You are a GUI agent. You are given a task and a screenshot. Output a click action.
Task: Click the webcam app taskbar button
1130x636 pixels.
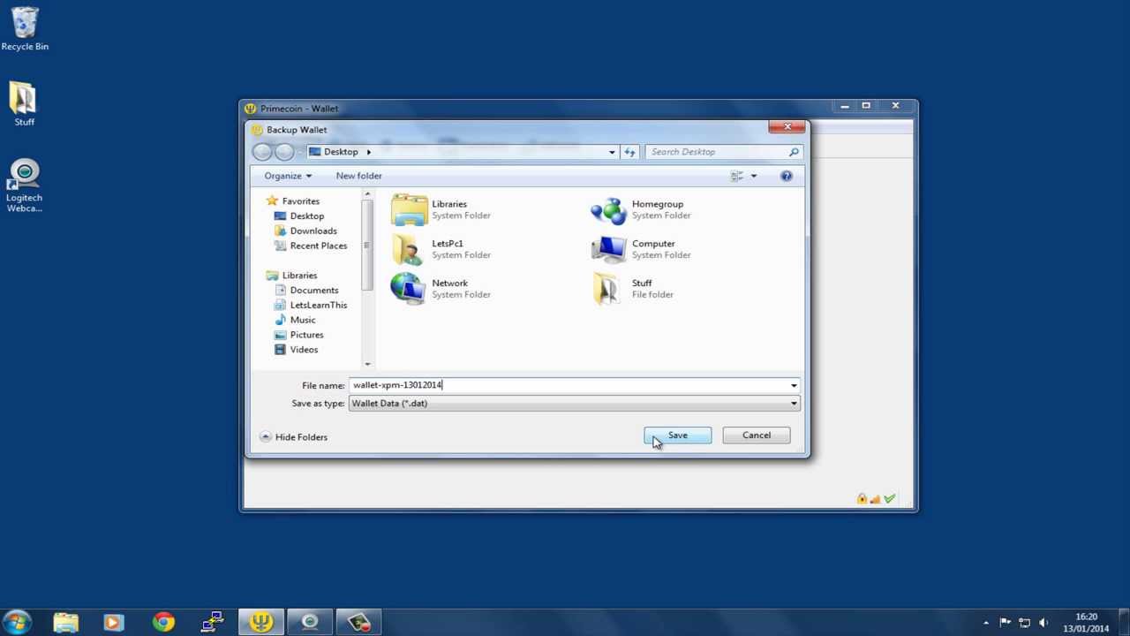point(310,622)
